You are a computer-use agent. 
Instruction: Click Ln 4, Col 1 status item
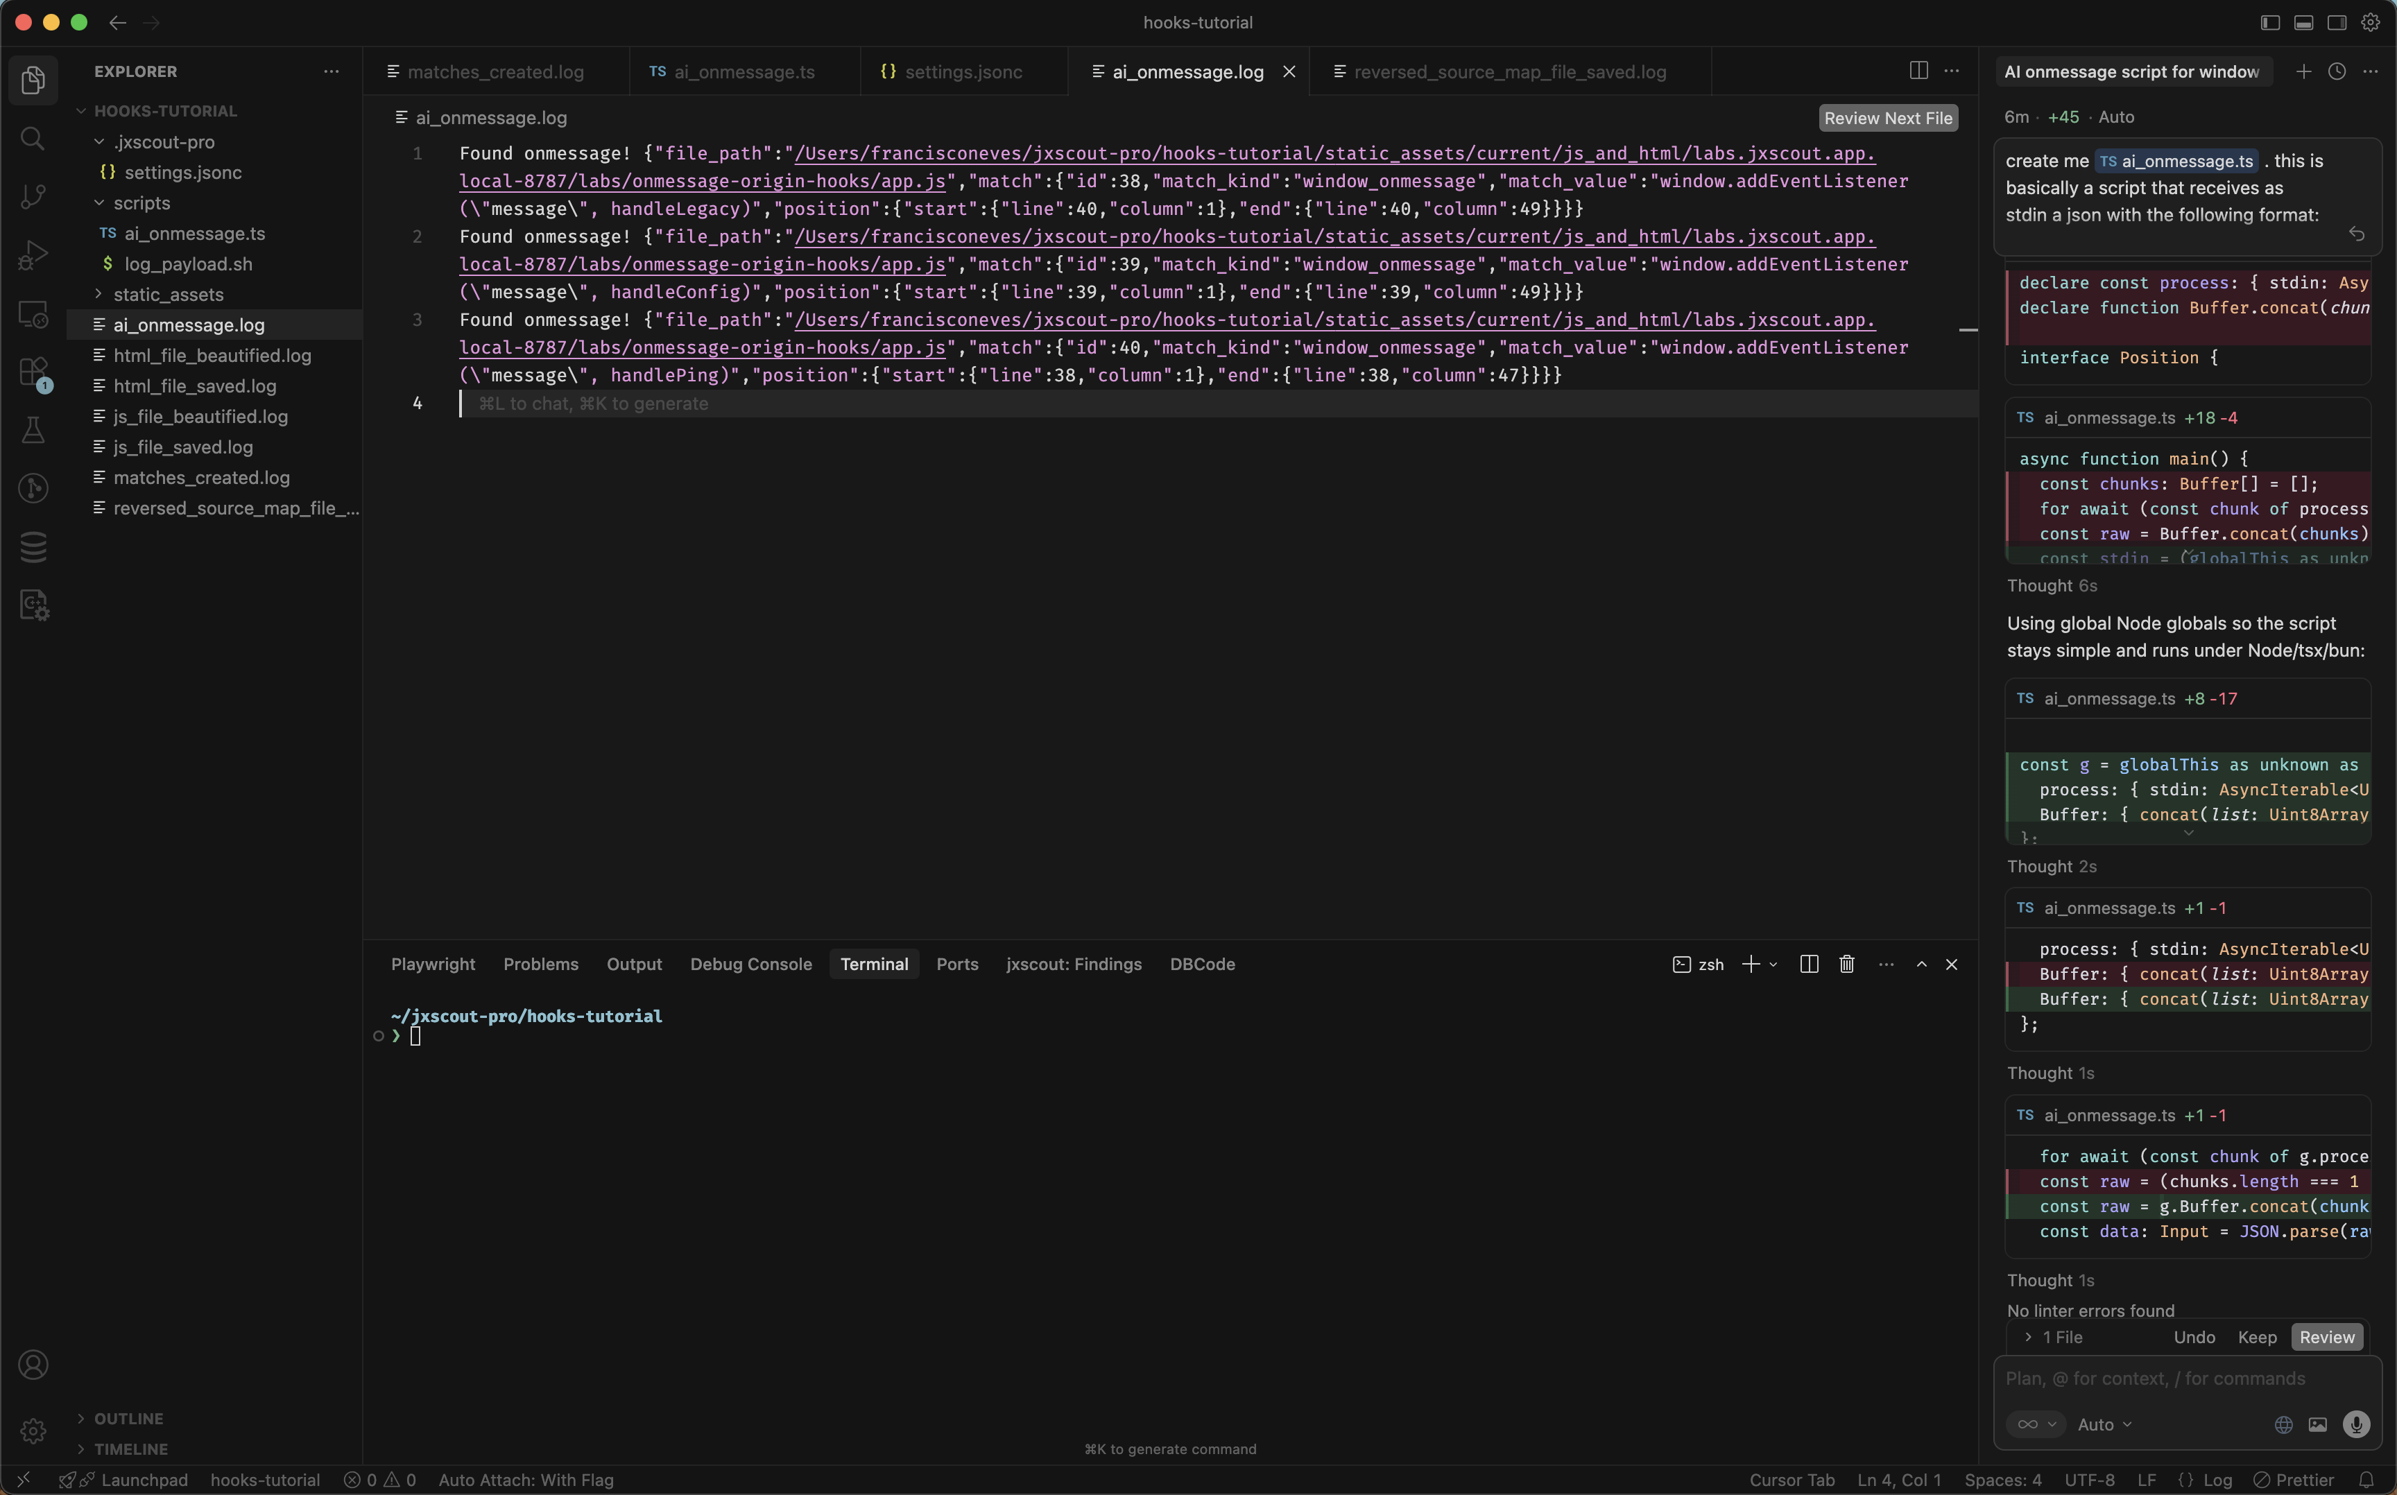[x=1898, y=1480]
